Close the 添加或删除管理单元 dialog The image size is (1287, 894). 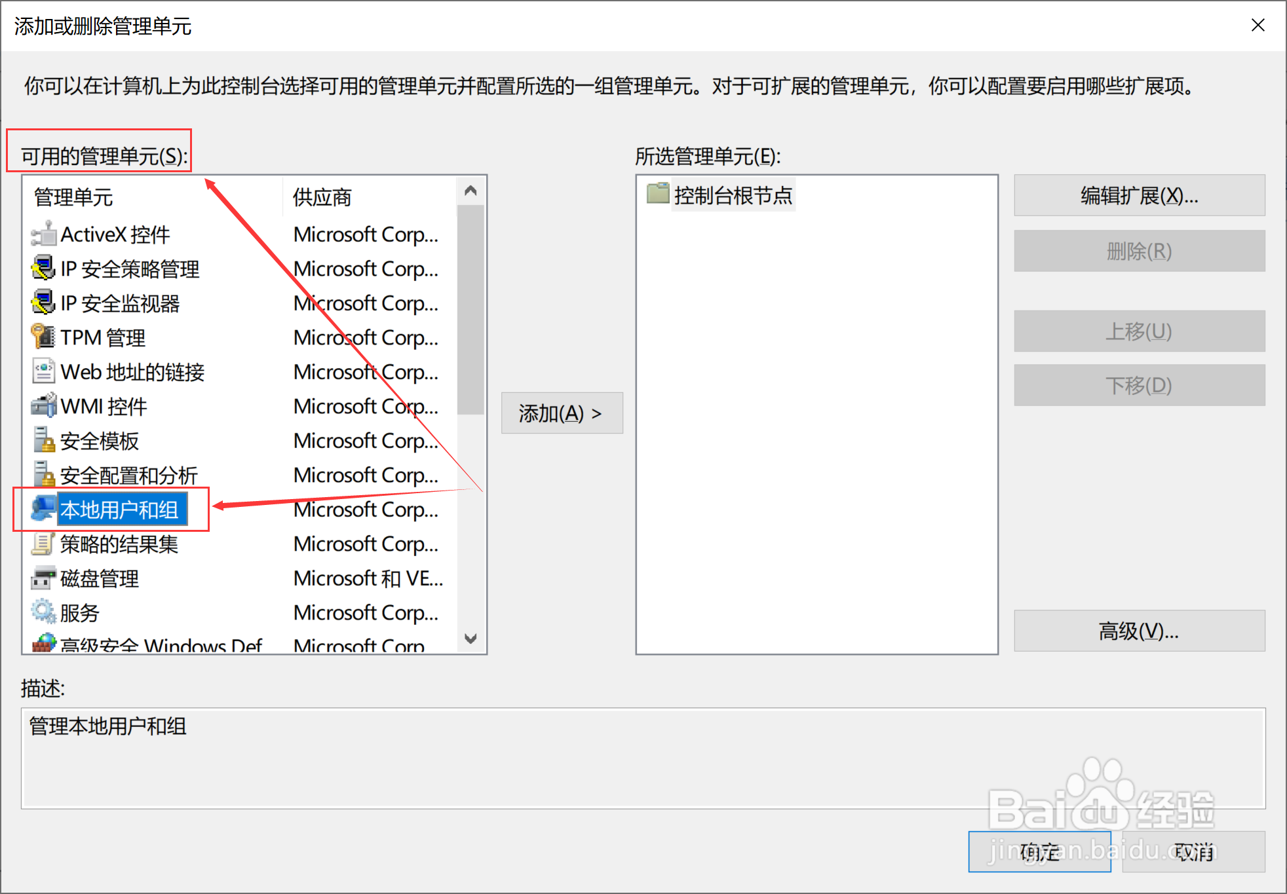click(x=1258, y=25)
